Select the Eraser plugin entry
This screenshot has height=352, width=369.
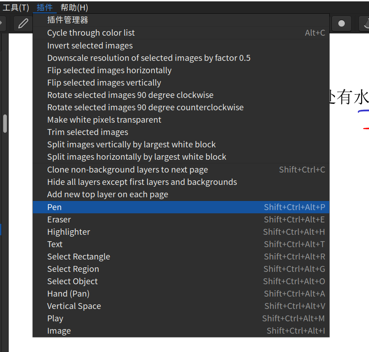click(181, 220)
